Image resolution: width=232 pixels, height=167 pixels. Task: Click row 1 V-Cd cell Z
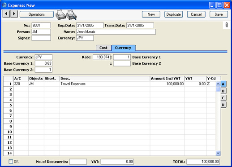tap(211, 84)
